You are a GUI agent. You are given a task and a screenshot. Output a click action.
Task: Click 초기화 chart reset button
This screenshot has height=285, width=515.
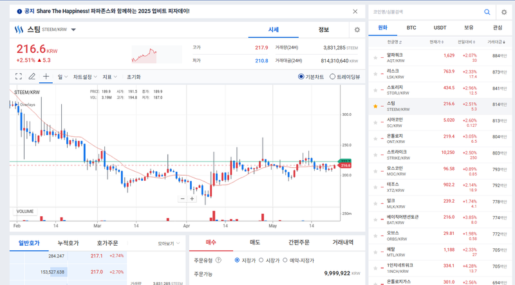point(134,77)
